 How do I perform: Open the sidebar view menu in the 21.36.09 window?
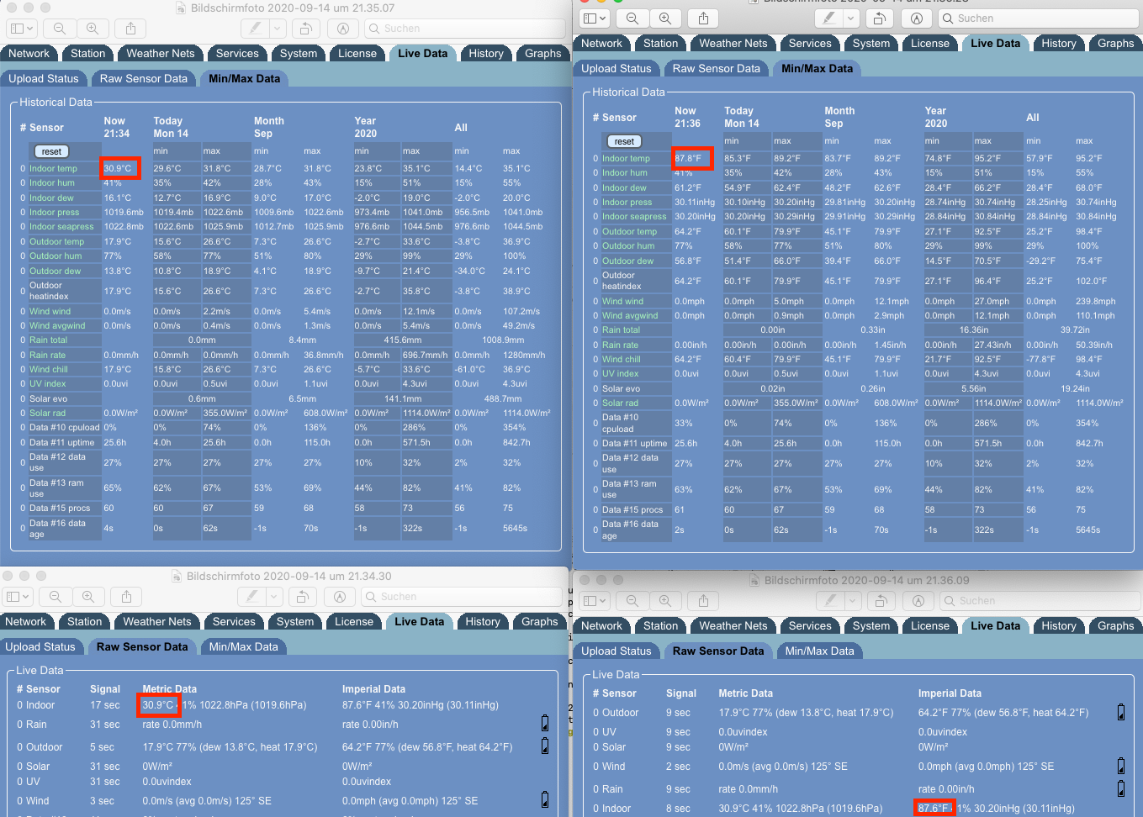click(595, 600)
